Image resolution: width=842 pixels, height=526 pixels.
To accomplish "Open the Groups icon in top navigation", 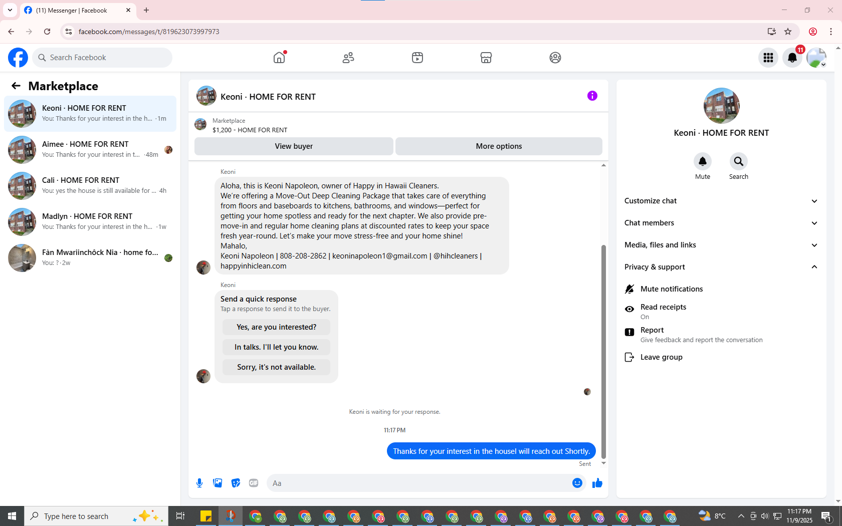I will pos(555,58).
